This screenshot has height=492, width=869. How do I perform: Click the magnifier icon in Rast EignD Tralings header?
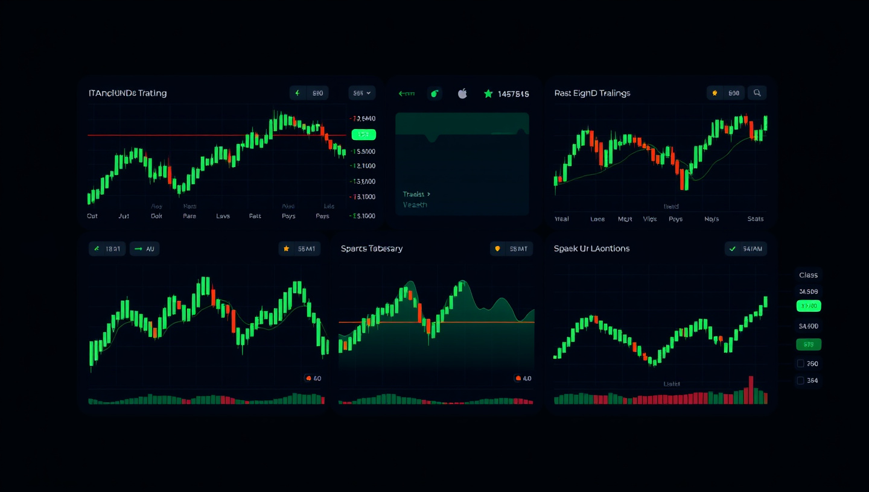coord(757,93)
